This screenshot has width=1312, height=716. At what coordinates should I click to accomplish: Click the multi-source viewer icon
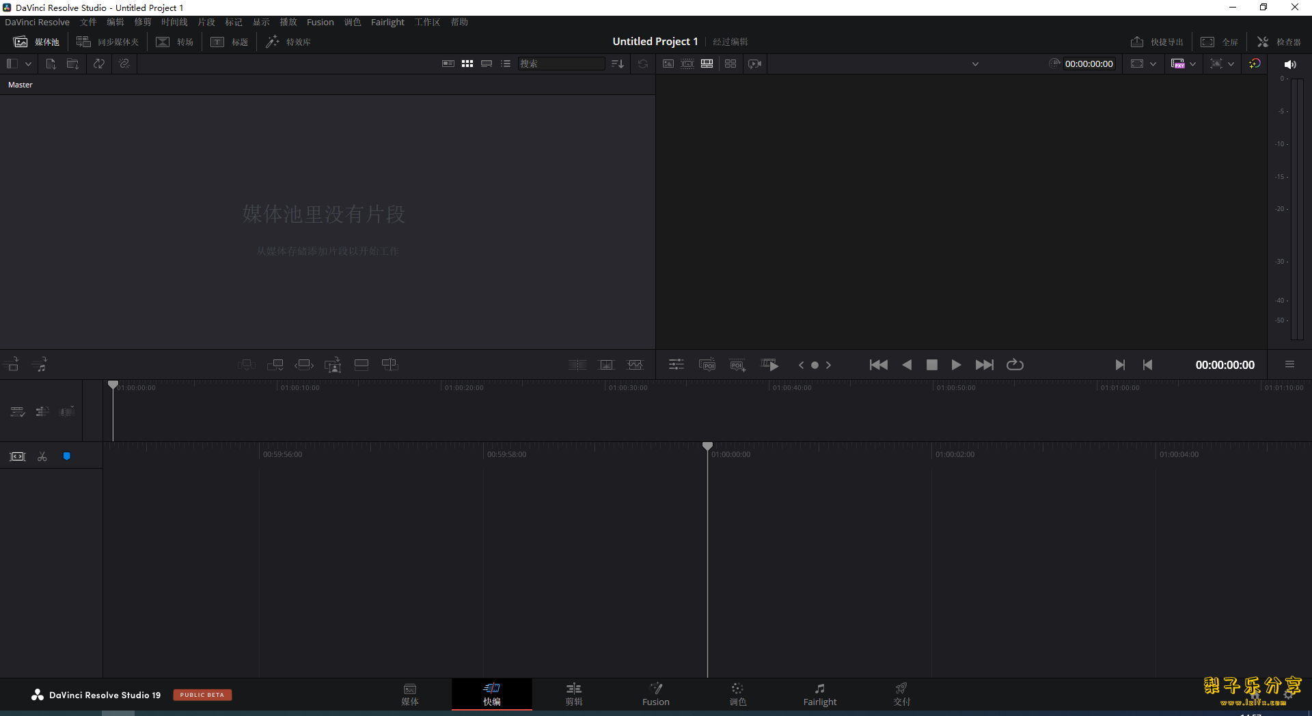coord(730,64)
